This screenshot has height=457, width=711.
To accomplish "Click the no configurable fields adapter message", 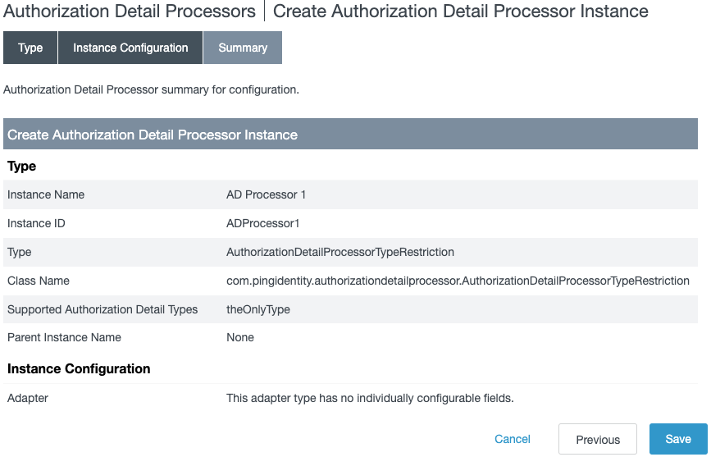I will (370, 398).
